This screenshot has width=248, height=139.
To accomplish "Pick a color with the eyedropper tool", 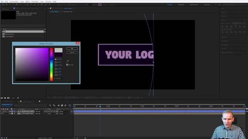I will click(68, 61).
